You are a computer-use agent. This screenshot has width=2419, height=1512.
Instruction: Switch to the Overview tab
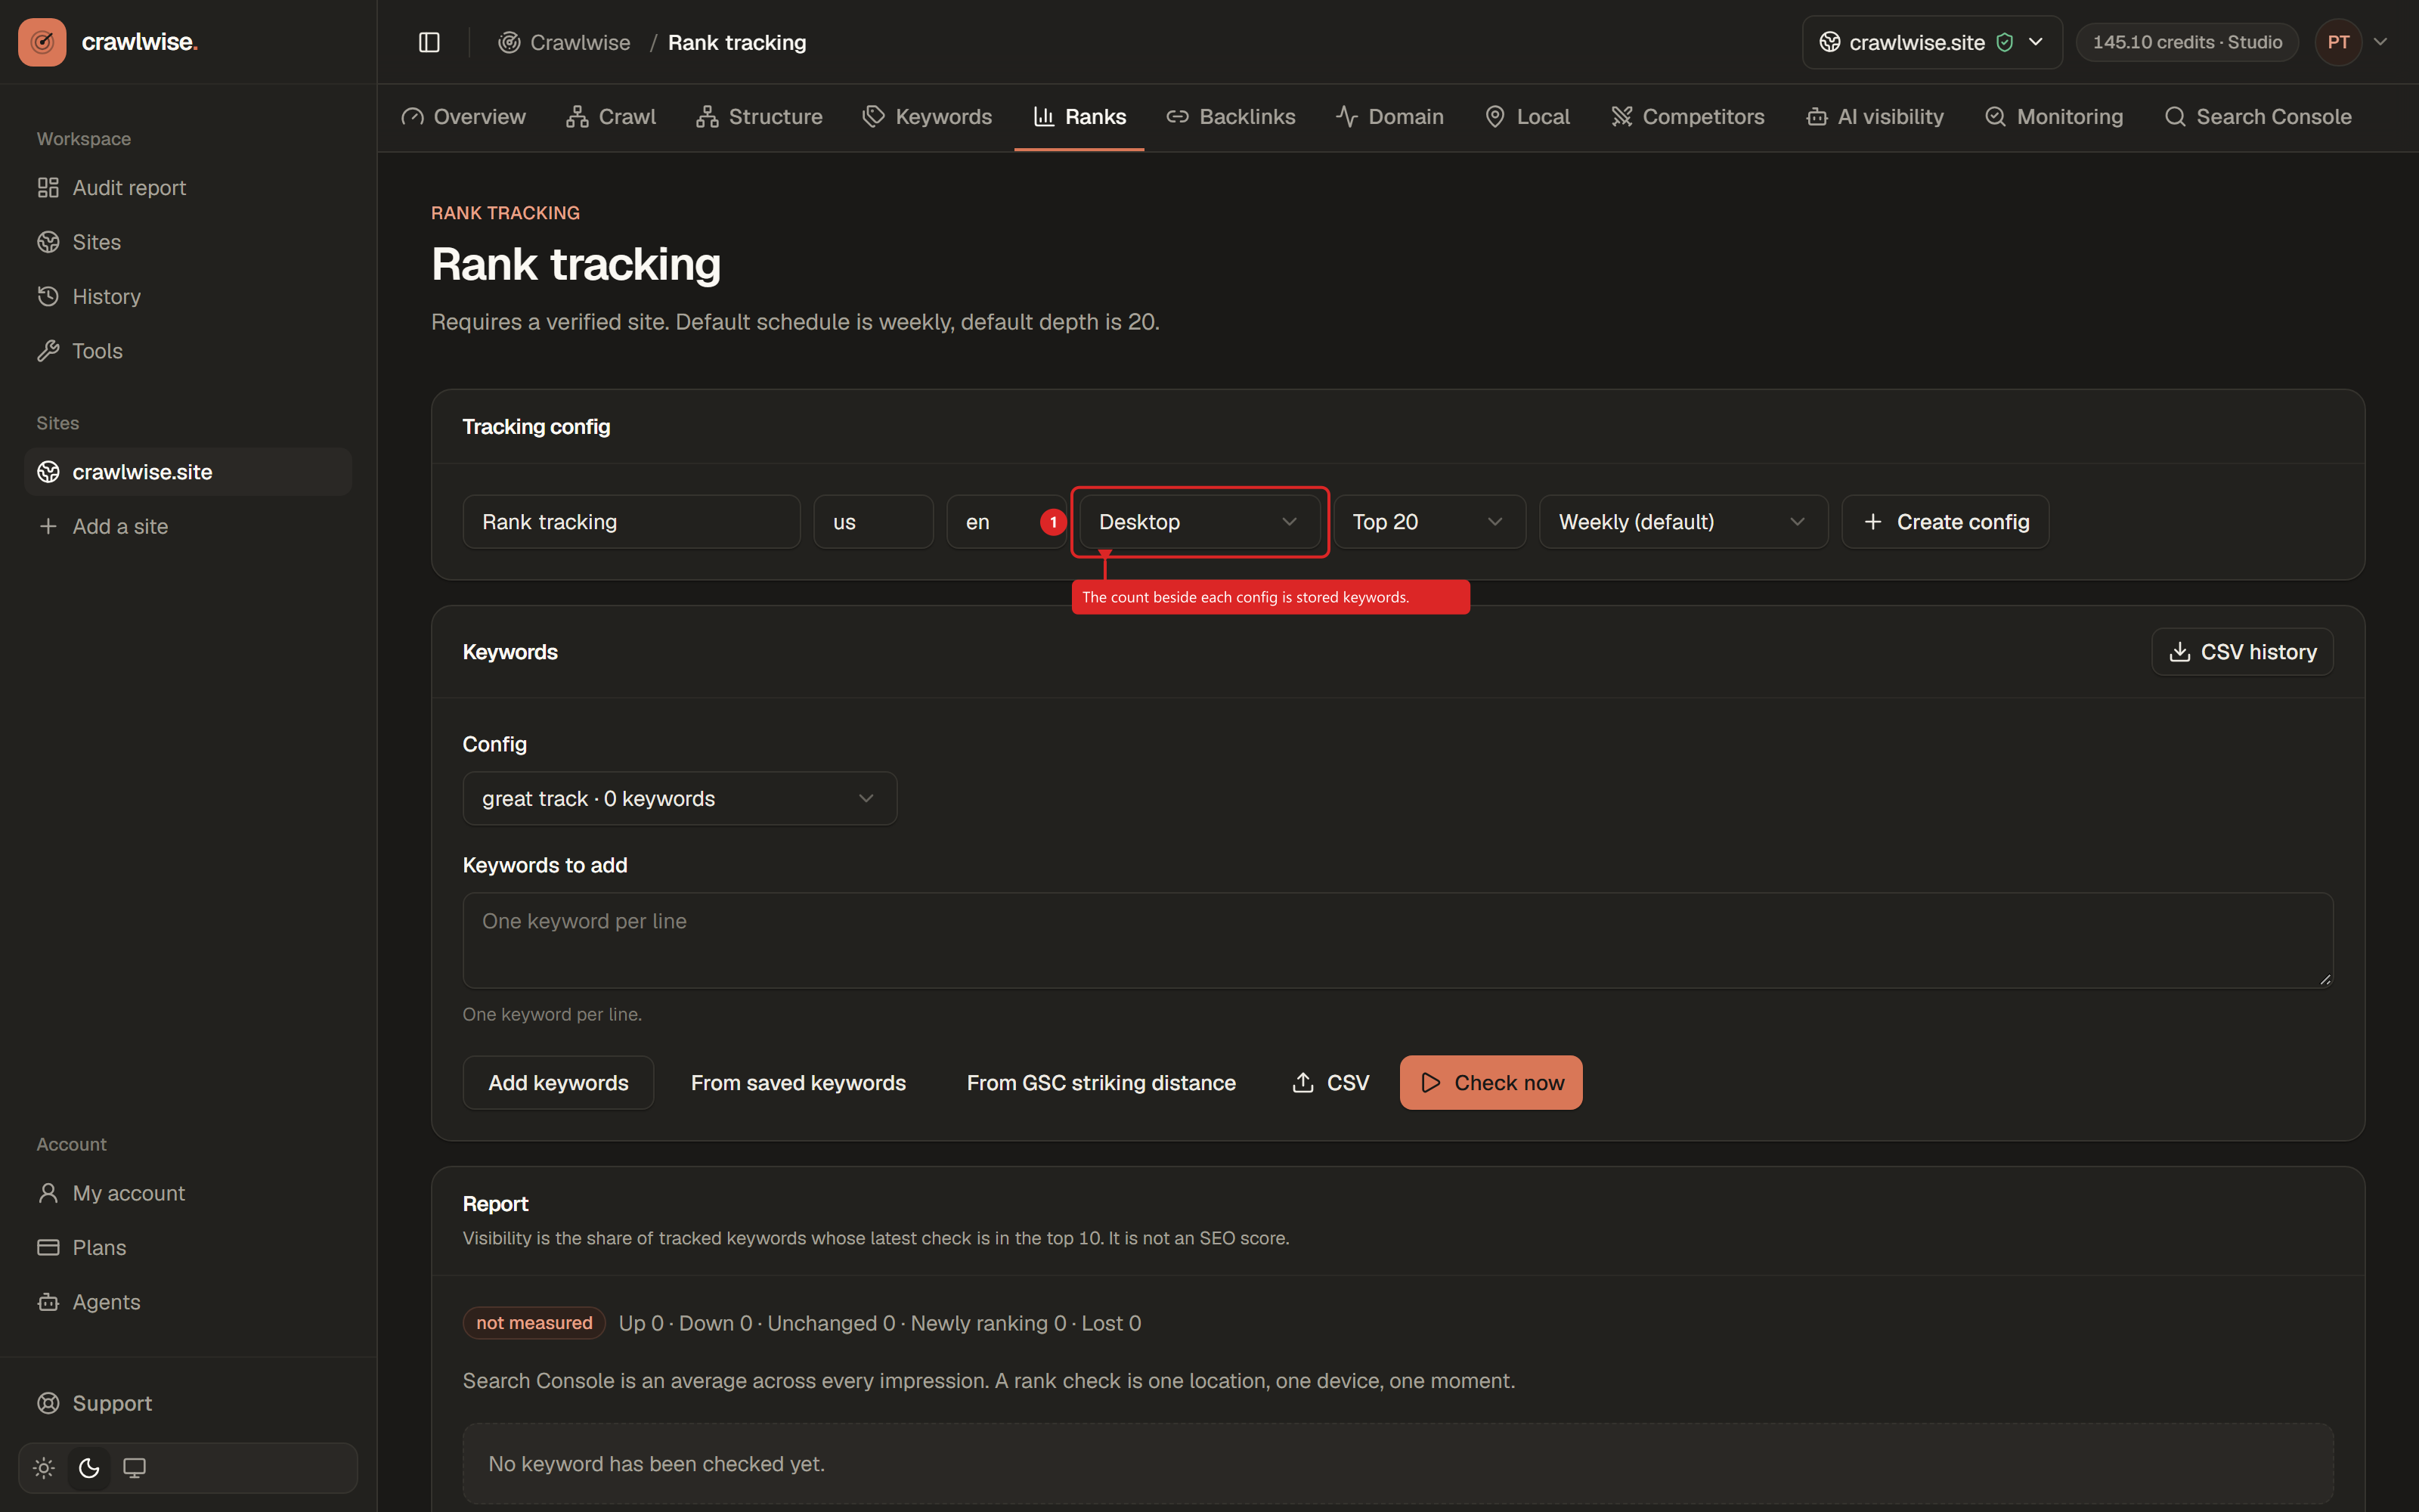coord(464,117)
